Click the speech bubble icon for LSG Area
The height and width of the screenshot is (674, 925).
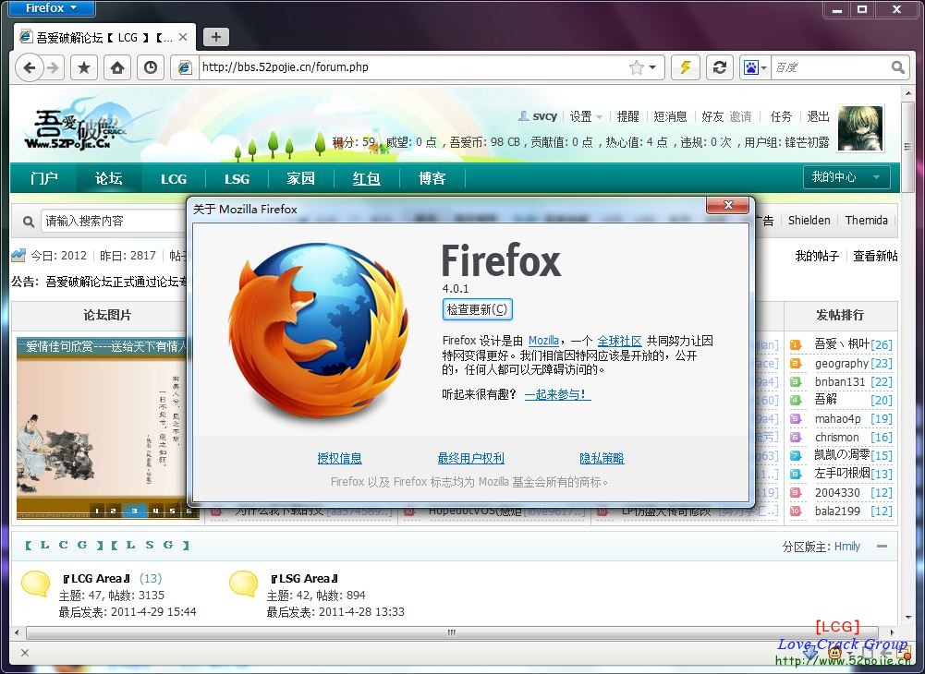coord(243,584)
